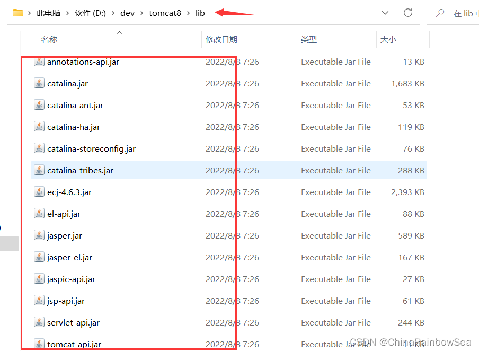Viewport: 479px width, 351px height.
Task: Select annotations-api.jar file name
Action: tap(83, 62)
